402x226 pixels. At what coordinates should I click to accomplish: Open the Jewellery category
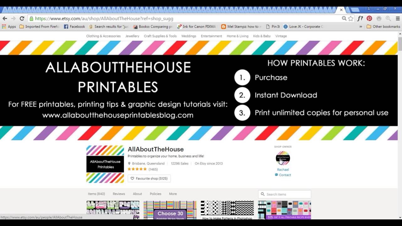coord(132,36)
